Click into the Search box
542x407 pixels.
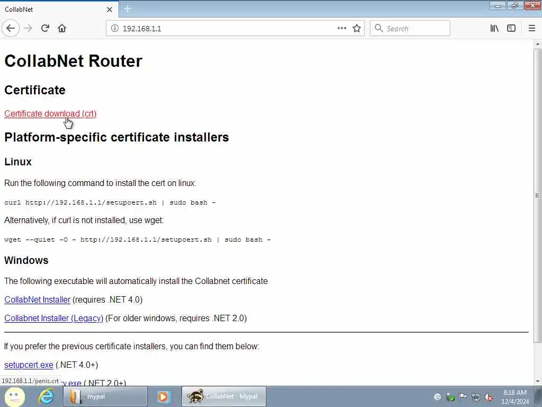tap(410, 29)
